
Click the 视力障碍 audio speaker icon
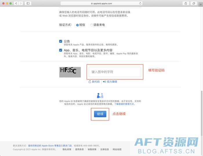[105, 82]
